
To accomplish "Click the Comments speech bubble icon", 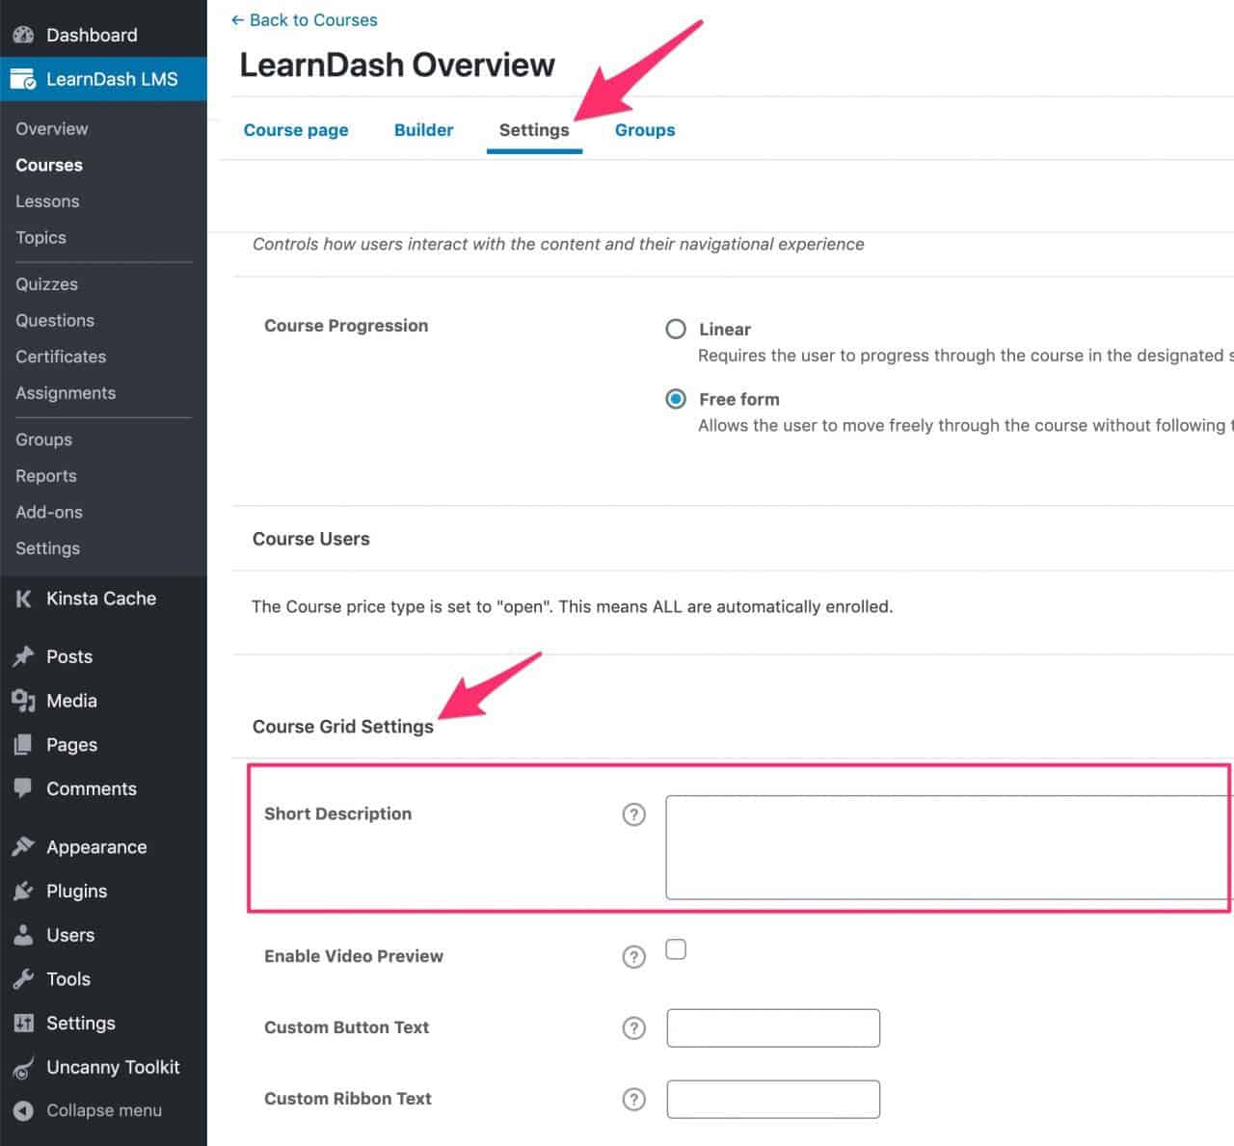I will tap(24, 788).
